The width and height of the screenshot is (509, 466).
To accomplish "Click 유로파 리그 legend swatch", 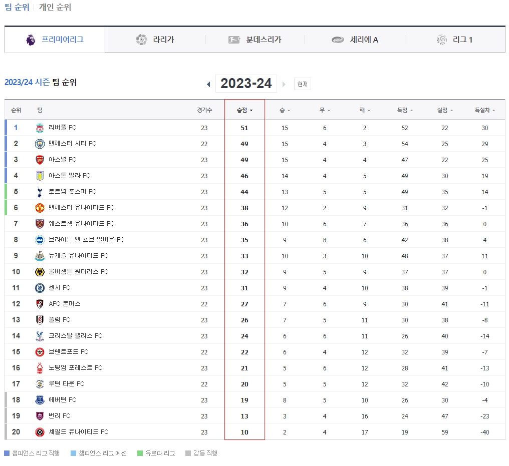I will (140, 453).
